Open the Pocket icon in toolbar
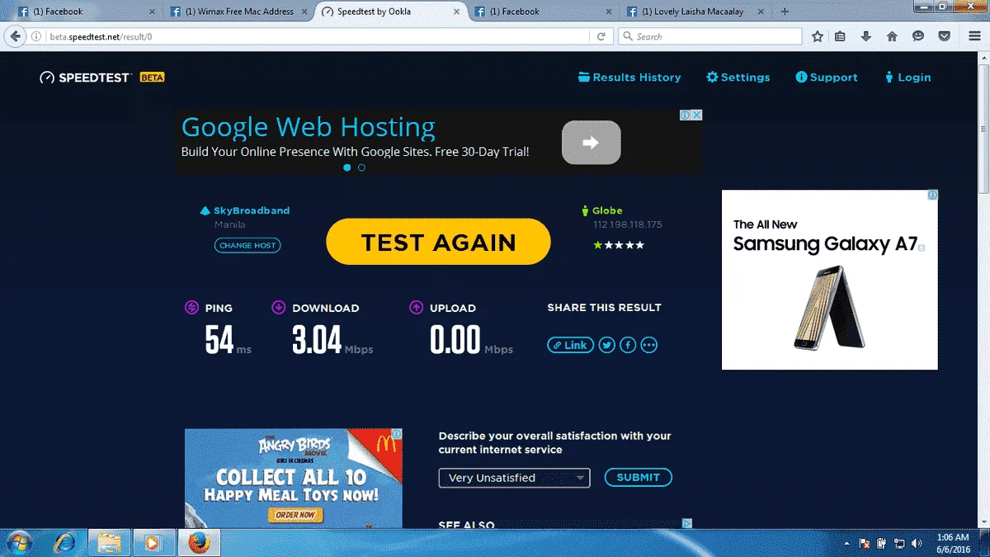990x557 pixels. pyautogui.click(x=945, y=36)
